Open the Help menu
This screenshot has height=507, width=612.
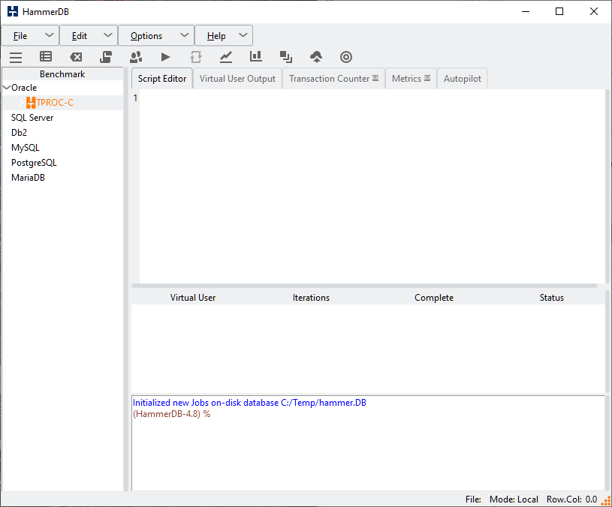coord(224,36)
